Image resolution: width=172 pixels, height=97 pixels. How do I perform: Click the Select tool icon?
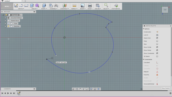[x=106, y=5]
